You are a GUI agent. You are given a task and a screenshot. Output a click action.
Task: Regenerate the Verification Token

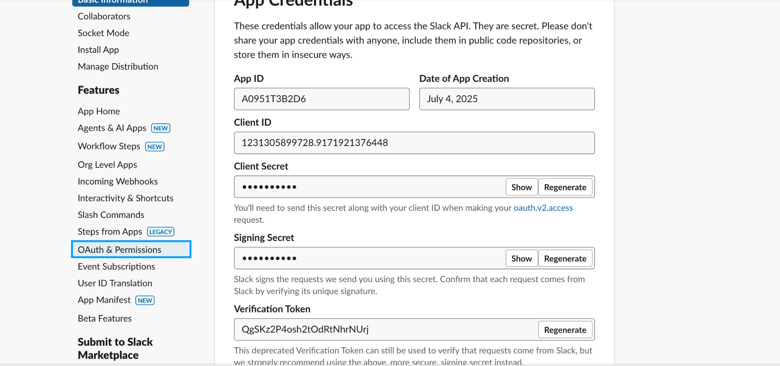(x=565, y=330)
